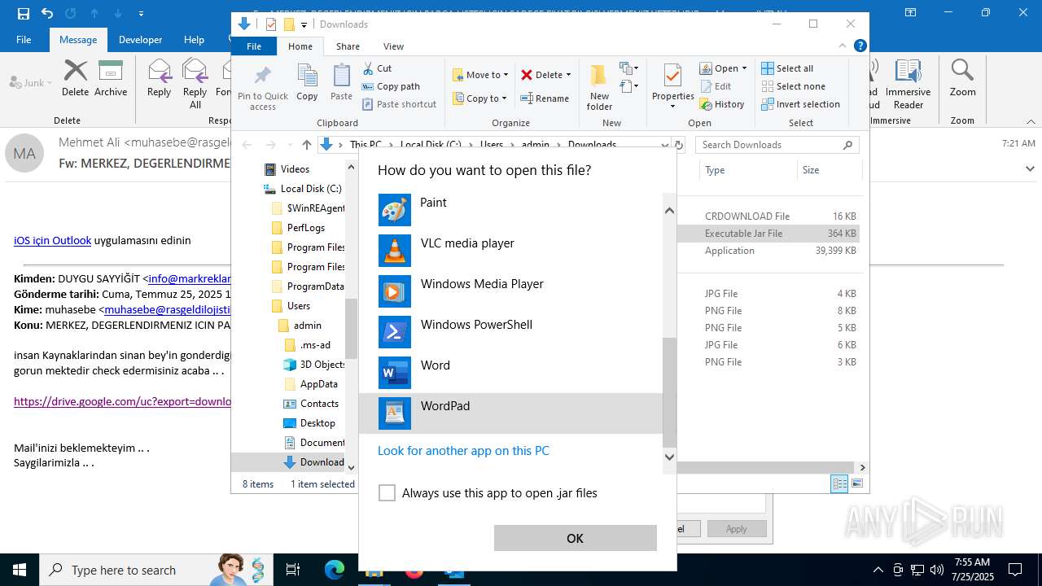Screen dimensions: 1042x586
Task: Open the Delete dropdown arrow in Explorer
Action: [x=568, y=75]
